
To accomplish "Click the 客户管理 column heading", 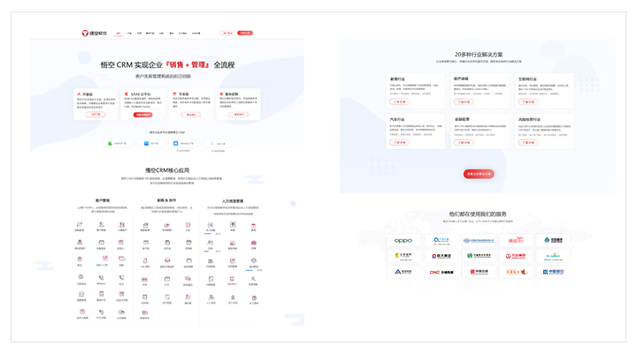I will click(103, 201).
